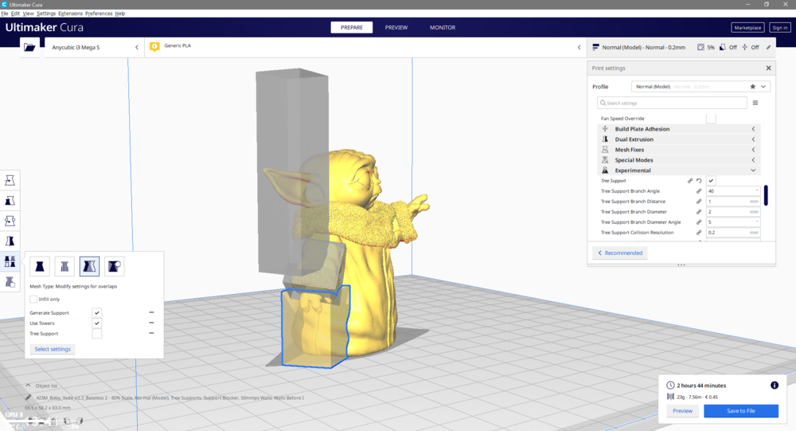This screenshot has width=796, height=431.
Task: Click the pencil icon beside object name
Action: pyautogui.click(x=28, y=398)
